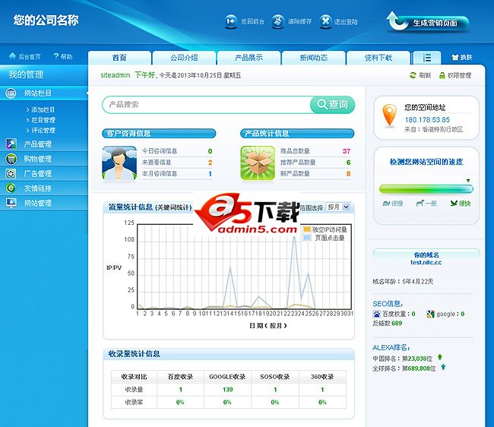The width and height of the screenshot is (494, 427).
Task: Click the product box image
Action: [258, 163]
